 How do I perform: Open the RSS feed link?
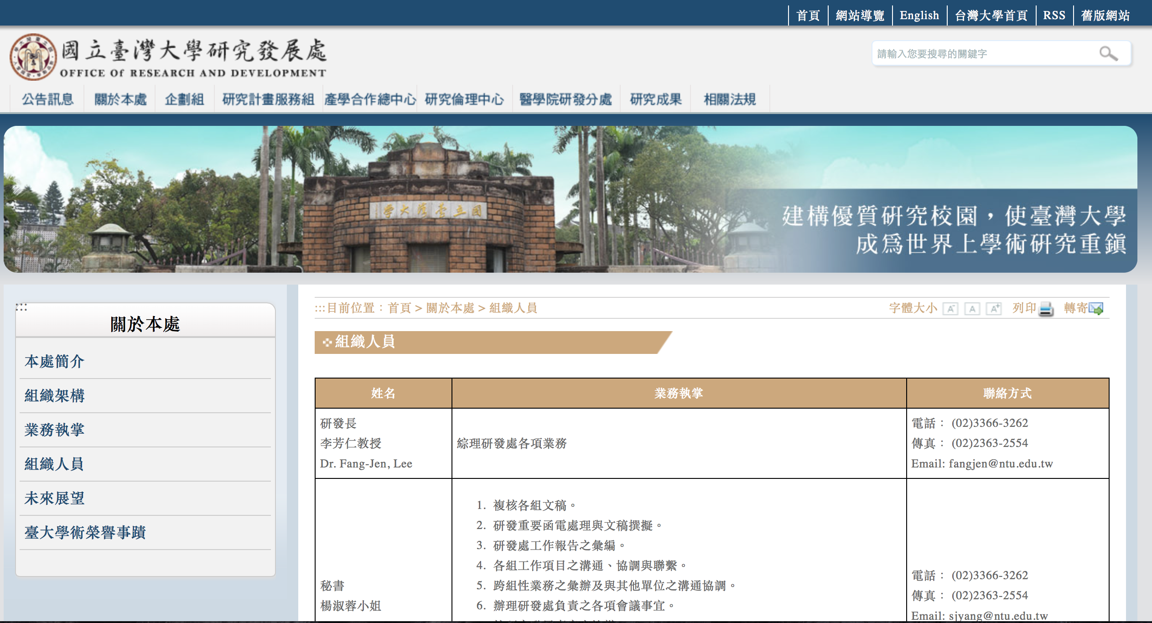pyautogui.click(x=1054, y=16)
